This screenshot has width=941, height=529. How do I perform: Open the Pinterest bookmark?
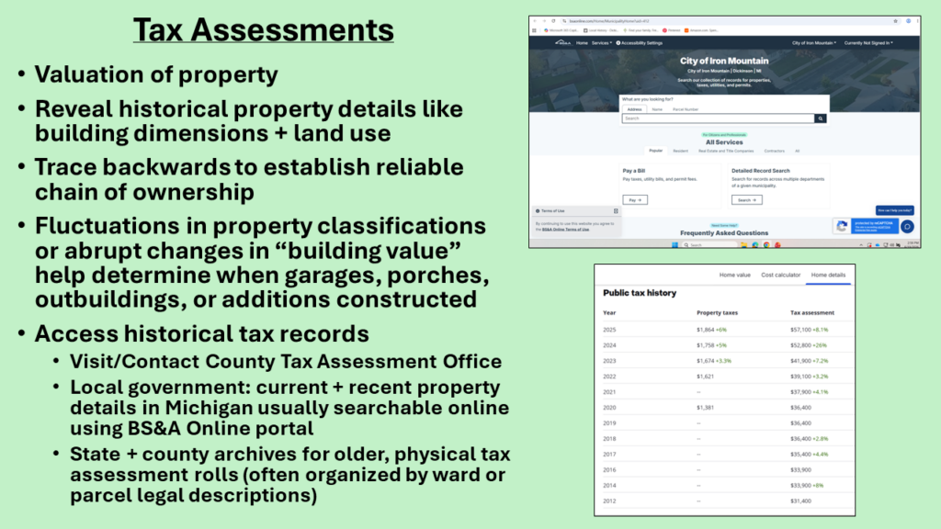[672, 30]
